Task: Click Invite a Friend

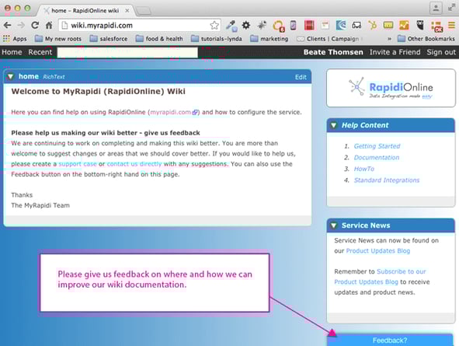Action: click(395, 52)
